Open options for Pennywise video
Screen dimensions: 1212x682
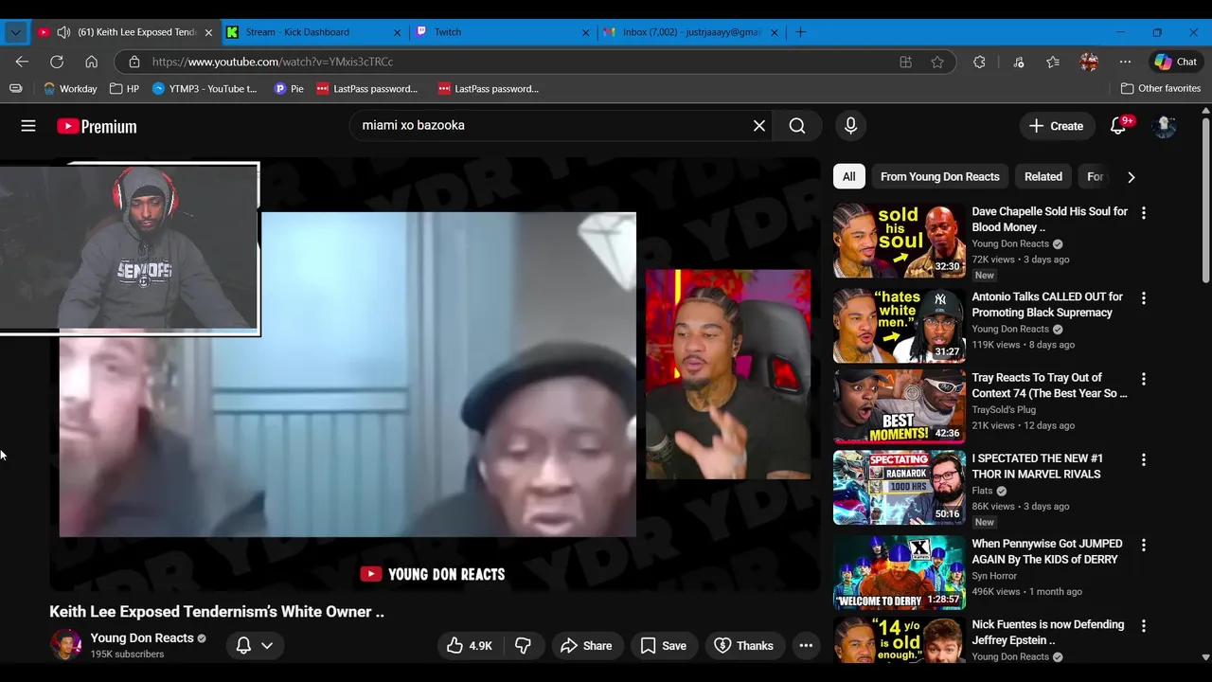click(1143, 545)
